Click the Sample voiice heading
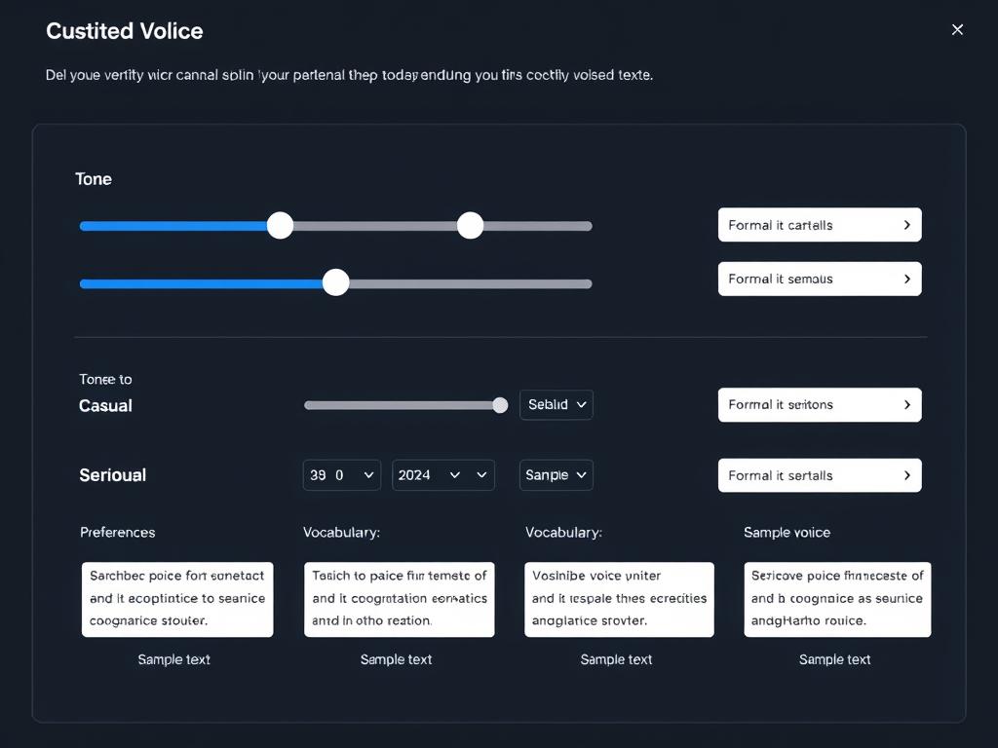Viewport: 998px width, 748px height. (x=787, y=533)
